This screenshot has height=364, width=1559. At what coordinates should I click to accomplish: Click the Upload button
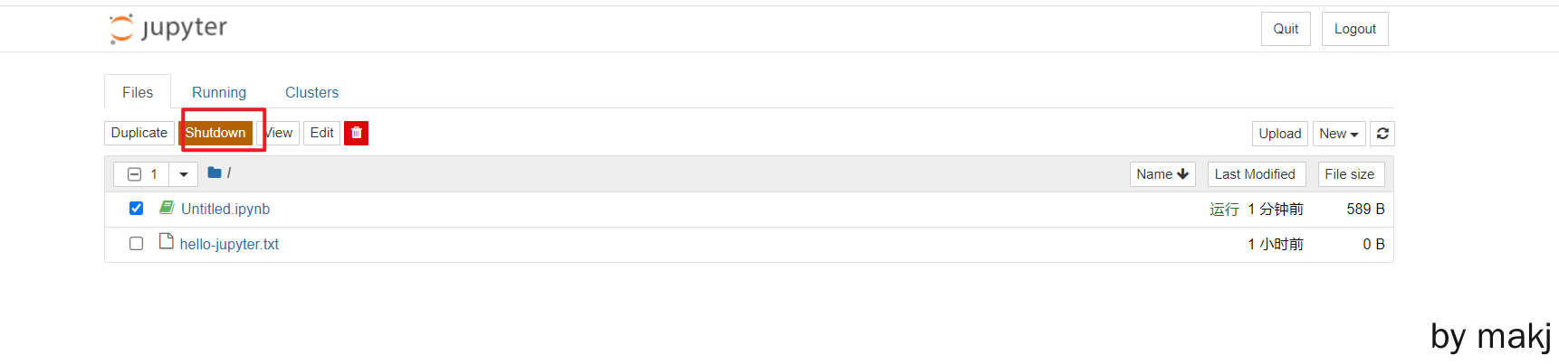pos(1279,134)
